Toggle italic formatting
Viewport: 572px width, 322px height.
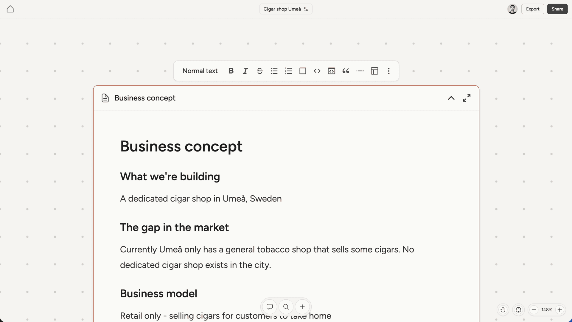245,71
